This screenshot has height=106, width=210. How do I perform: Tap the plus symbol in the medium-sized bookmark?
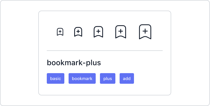[x=98, y=31]
